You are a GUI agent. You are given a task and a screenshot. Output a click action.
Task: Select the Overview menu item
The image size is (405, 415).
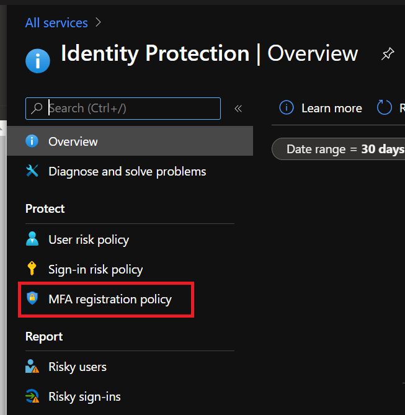tap(73, 141)
